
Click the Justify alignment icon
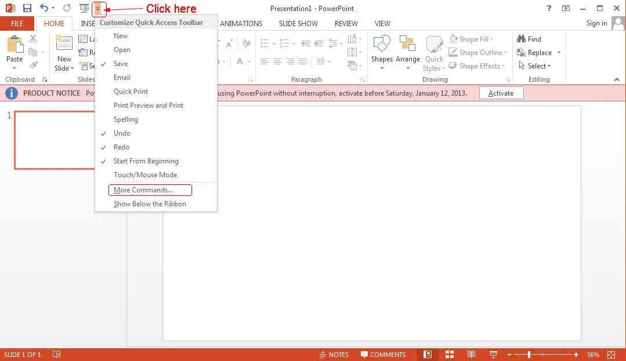303,61
